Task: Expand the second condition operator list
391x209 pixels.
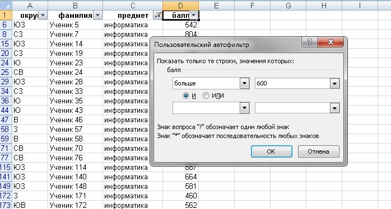Action: click(x=245, y=108)
